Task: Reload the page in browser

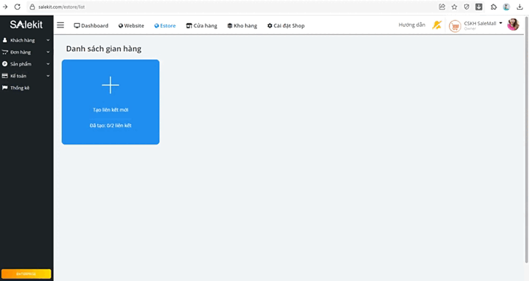Action: [17, 7]
